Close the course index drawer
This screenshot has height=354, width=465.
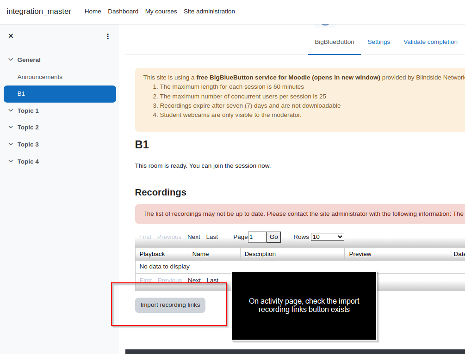pos(11,36)
